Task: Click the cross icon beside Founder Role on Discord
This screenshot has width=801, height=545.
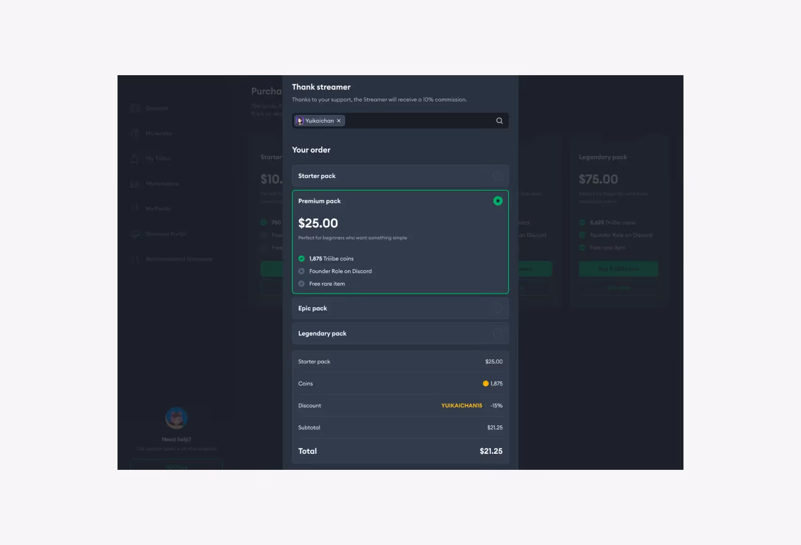Action: pyautogui.click(x=301, y=271)
